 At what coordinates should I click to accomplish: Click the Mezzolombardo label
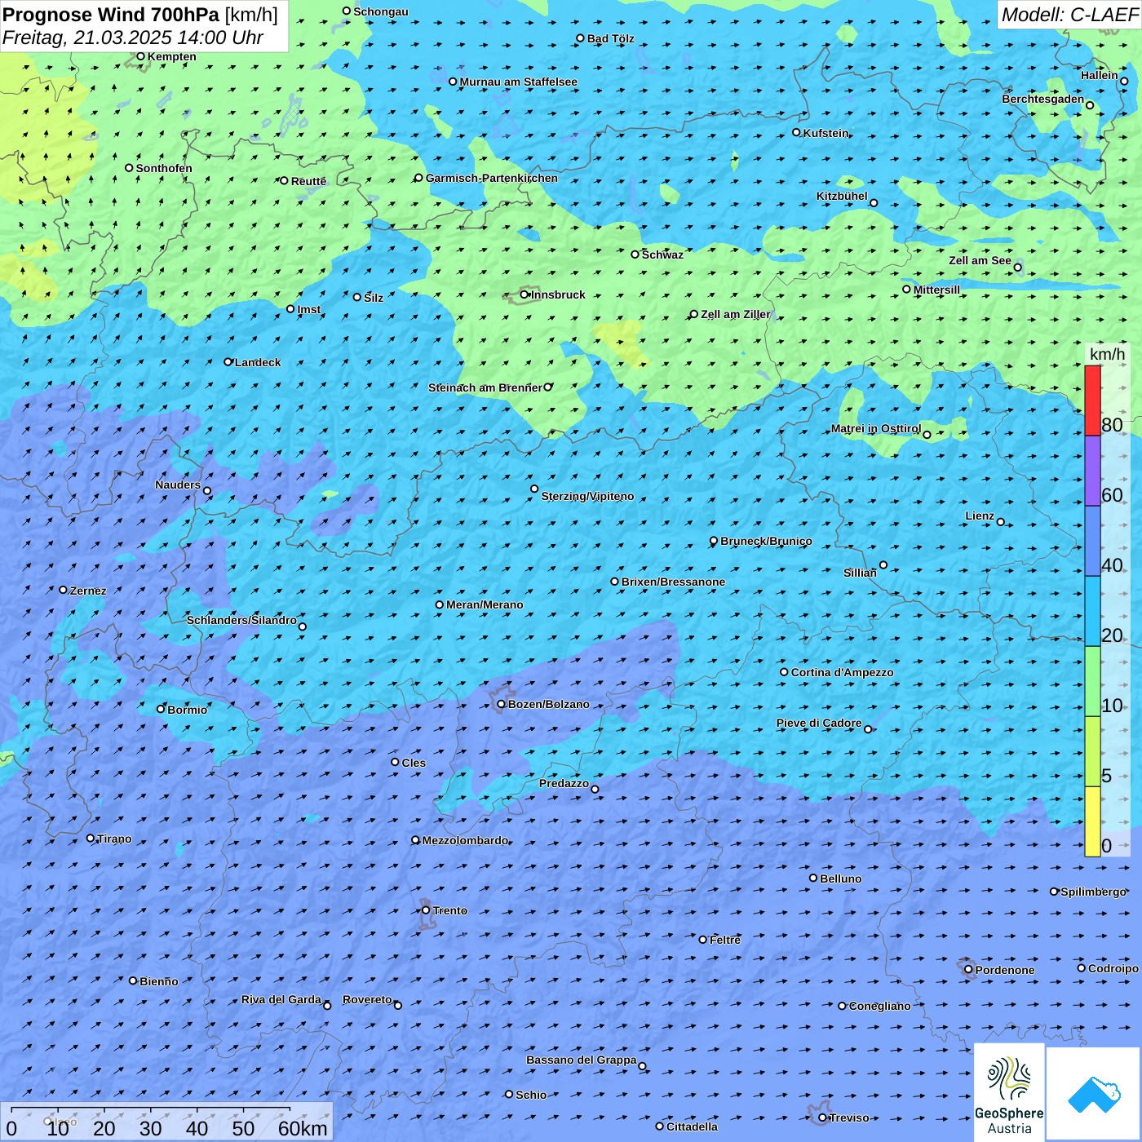465,840
